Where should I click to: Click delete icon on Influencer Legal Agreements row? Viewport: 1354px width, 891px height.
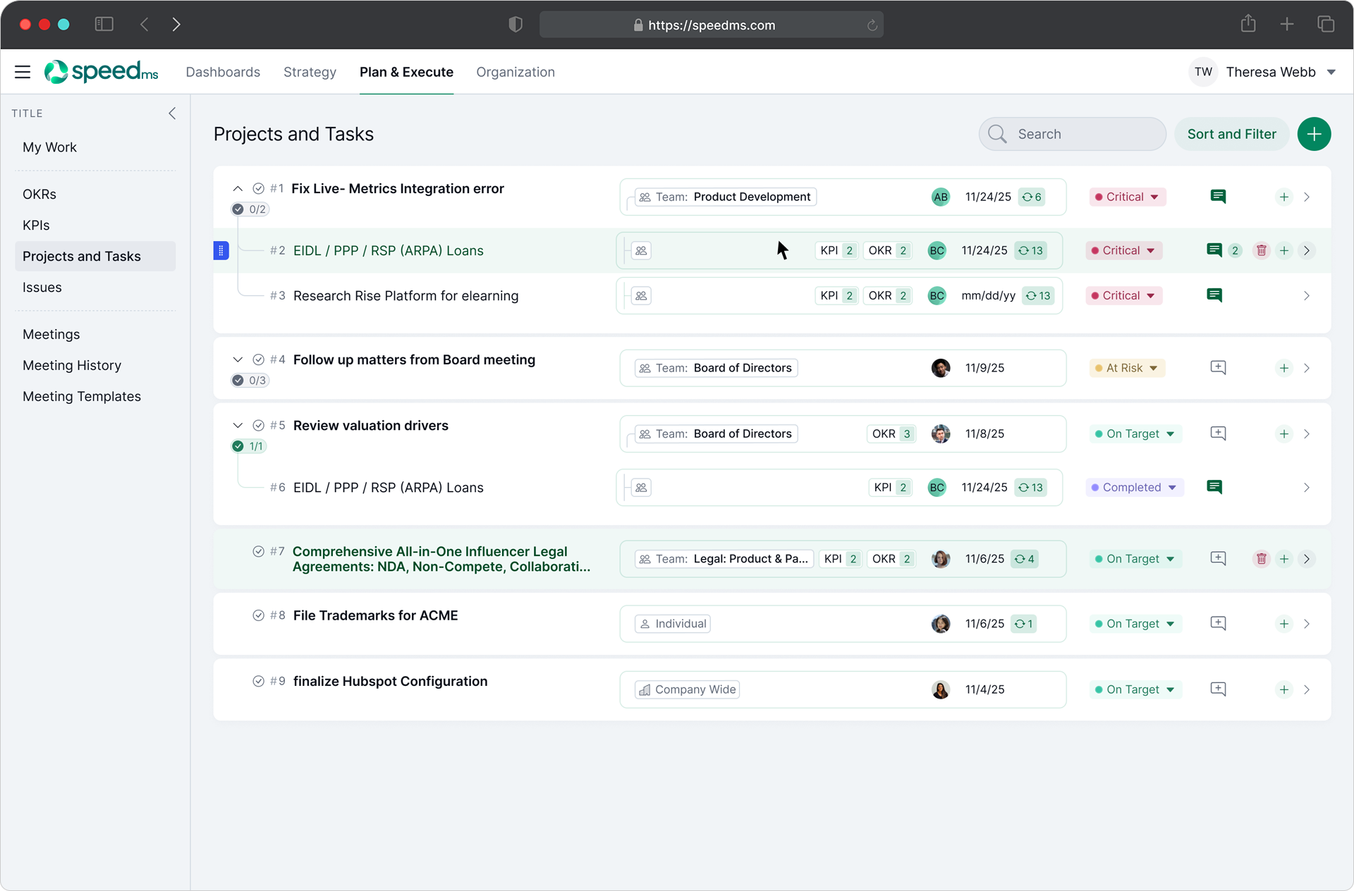[1261, 559]
